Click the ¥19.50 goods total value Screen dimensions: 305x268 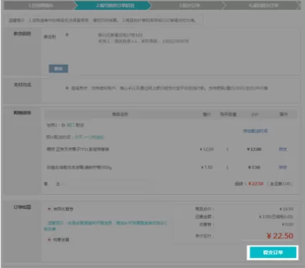click(x=286, y=209)
